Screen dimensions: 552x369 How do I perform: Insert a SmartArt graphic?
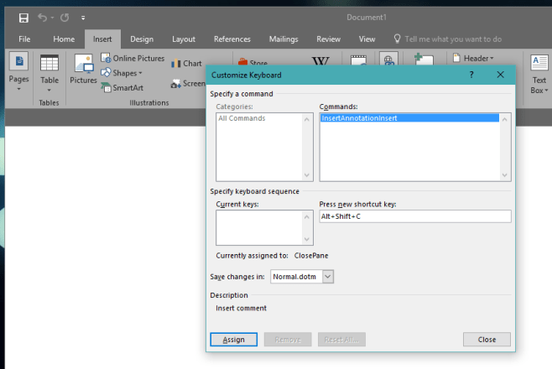(x=122, y=87)
